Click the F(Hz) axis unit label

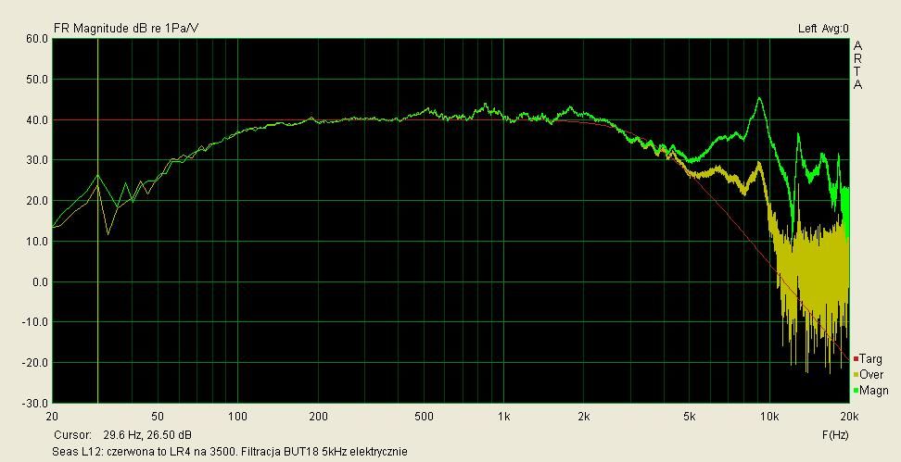(835, 435)
